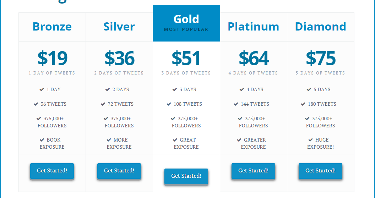Select the Gold Most Popular header
This screenshot has width=375, height=198.
[x=186, y=23]
